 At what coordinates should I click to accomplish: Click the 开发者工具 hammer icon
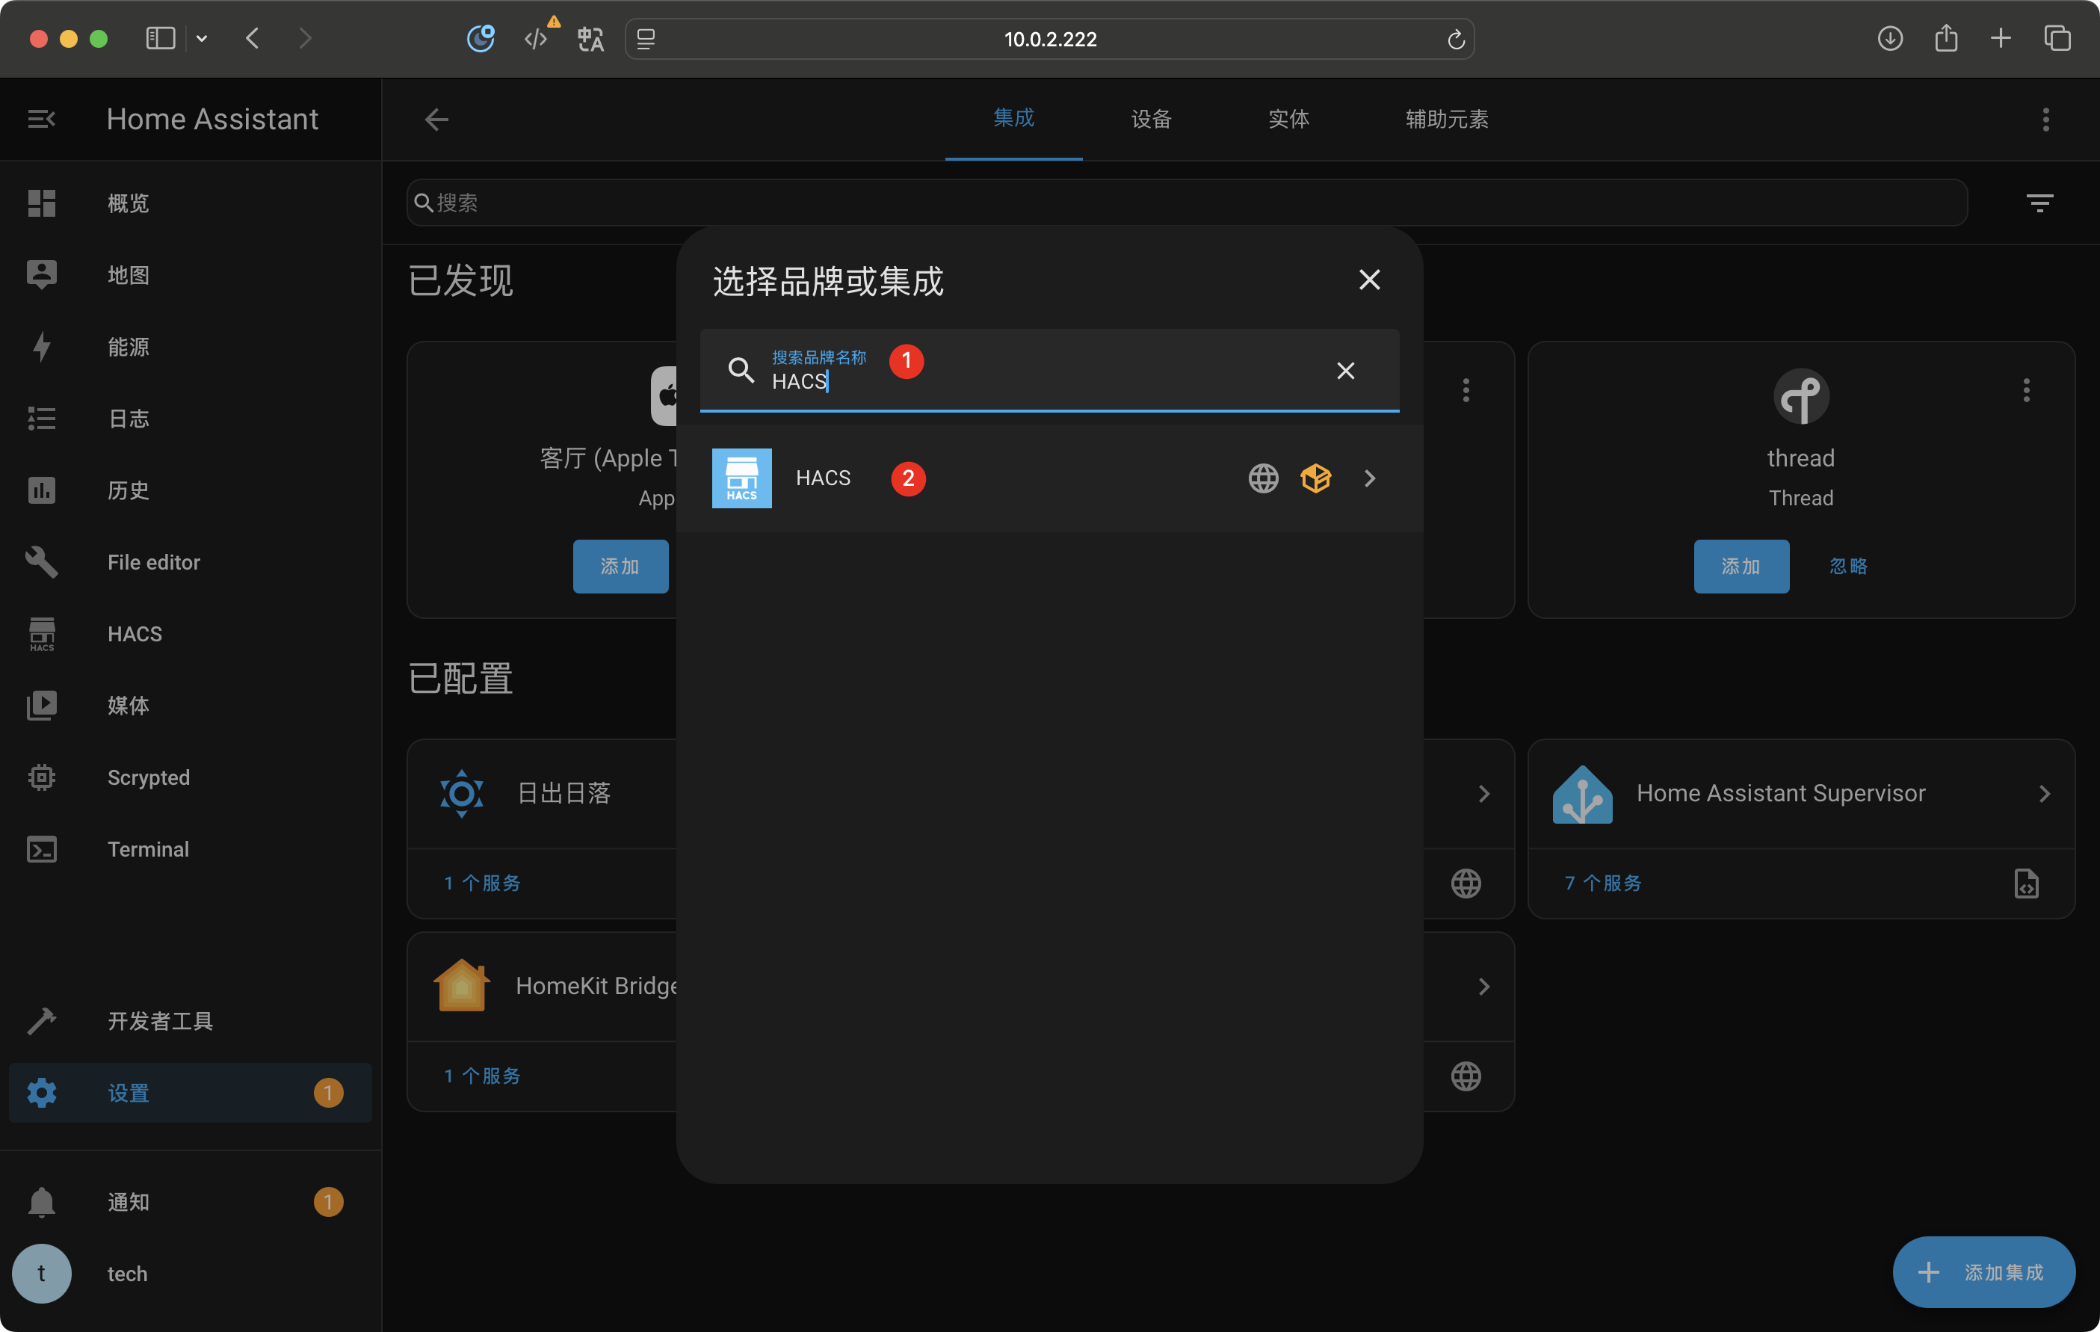pyautogui.click(x=41, y=1020)
